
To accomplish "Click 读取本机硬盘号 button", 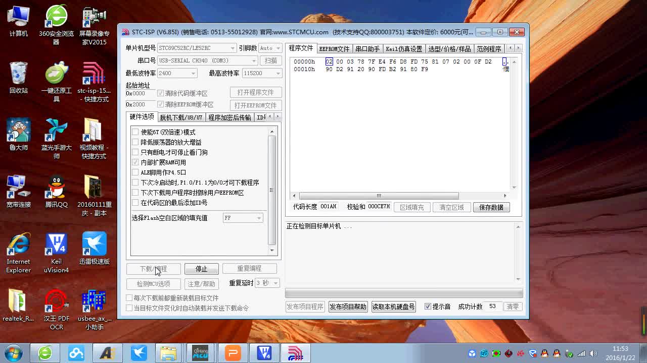I will (x=393, y=307).
